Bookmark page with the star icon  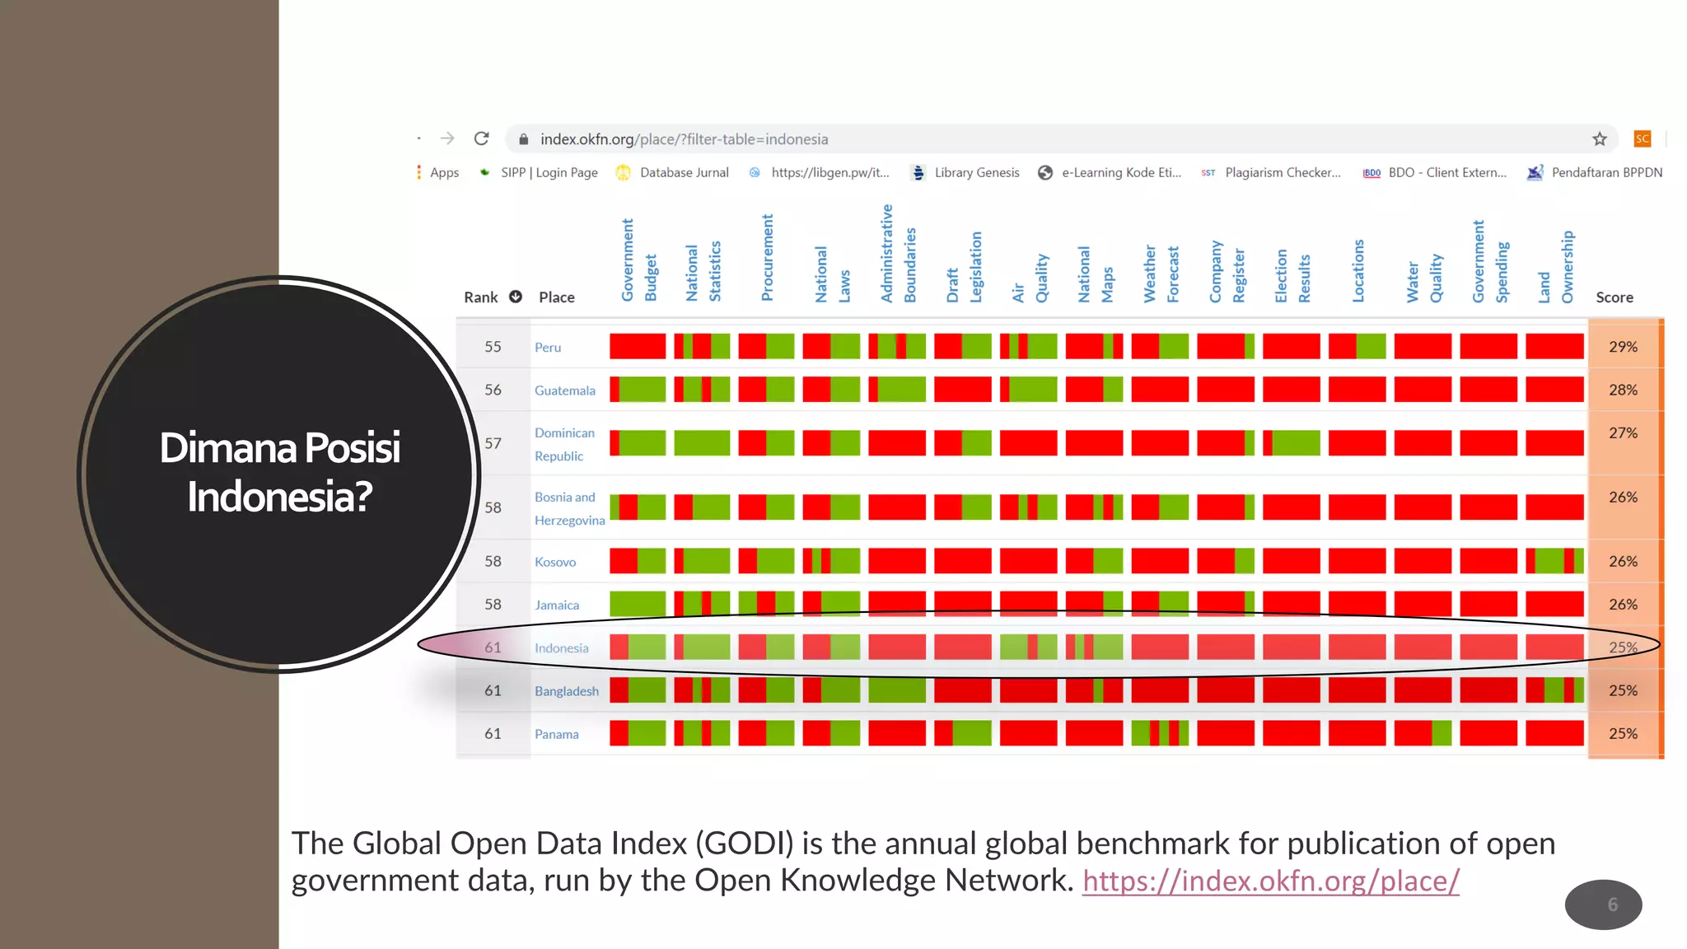point(1600,139)
